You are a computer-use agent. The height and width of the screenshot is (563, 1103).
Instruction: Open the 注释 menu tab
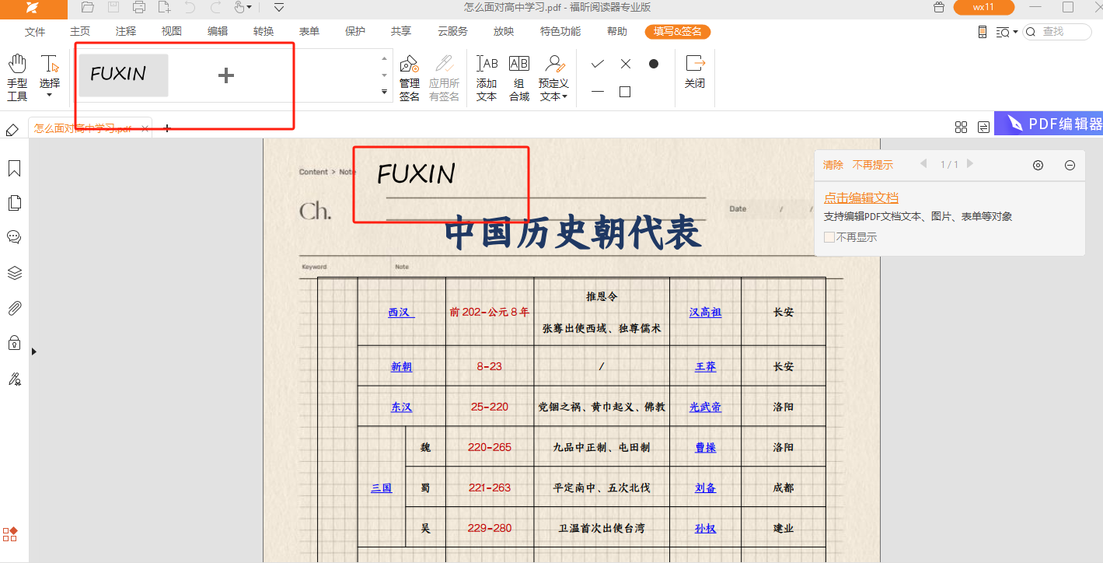click(x=126, y=32)
